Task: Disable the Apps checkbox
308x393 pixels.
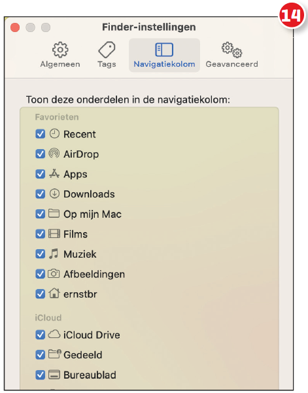Action: pyautogui.click(x=41, y=174)
